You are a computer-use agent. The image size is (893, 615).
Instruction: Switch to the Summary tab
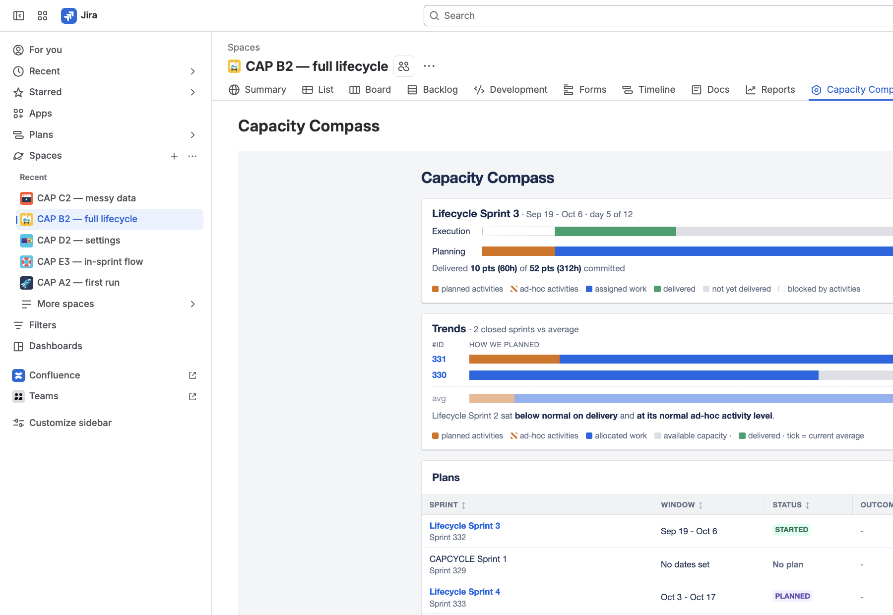point(257,90)
